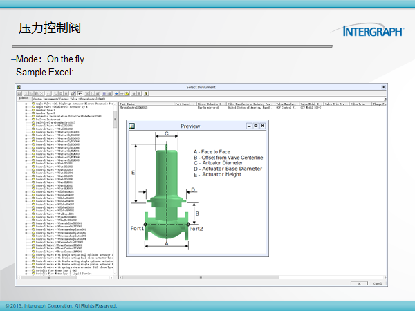Screen dimensions: 415x311
Task: Expand Coriolis Flow Meter Type 2 GAS node
Action: [26, 270]
